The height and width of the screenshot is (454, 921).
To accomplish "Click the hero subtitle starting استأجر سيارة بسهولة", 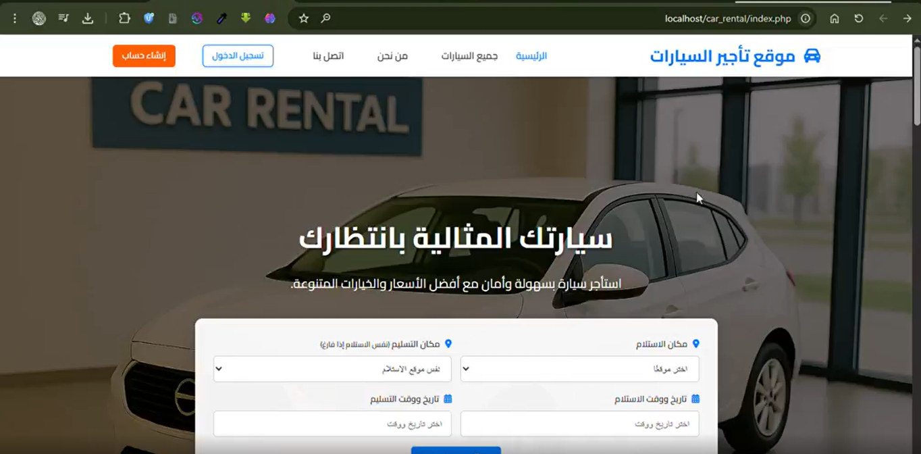I will pyautogui.click(x=456, y=284).
